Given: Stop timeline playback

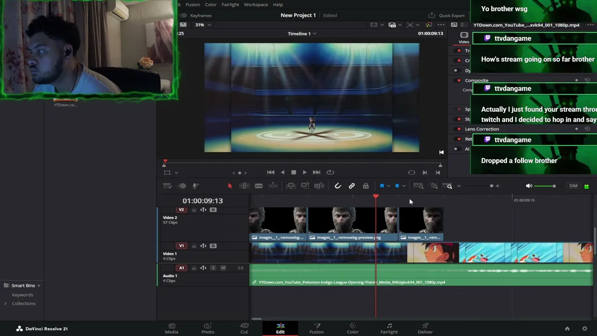Looking at the screenshot, I should pyautogui.click(x=293, y=172).
